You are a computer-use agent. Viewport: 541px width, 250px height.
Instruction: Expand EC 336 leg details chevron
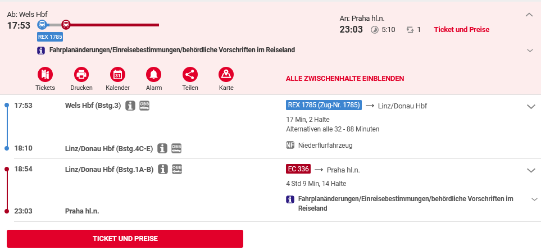(531, 170)
